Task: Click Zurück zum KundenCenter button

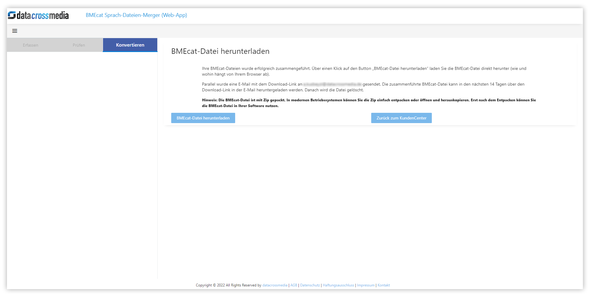Action: coord(401,118)
